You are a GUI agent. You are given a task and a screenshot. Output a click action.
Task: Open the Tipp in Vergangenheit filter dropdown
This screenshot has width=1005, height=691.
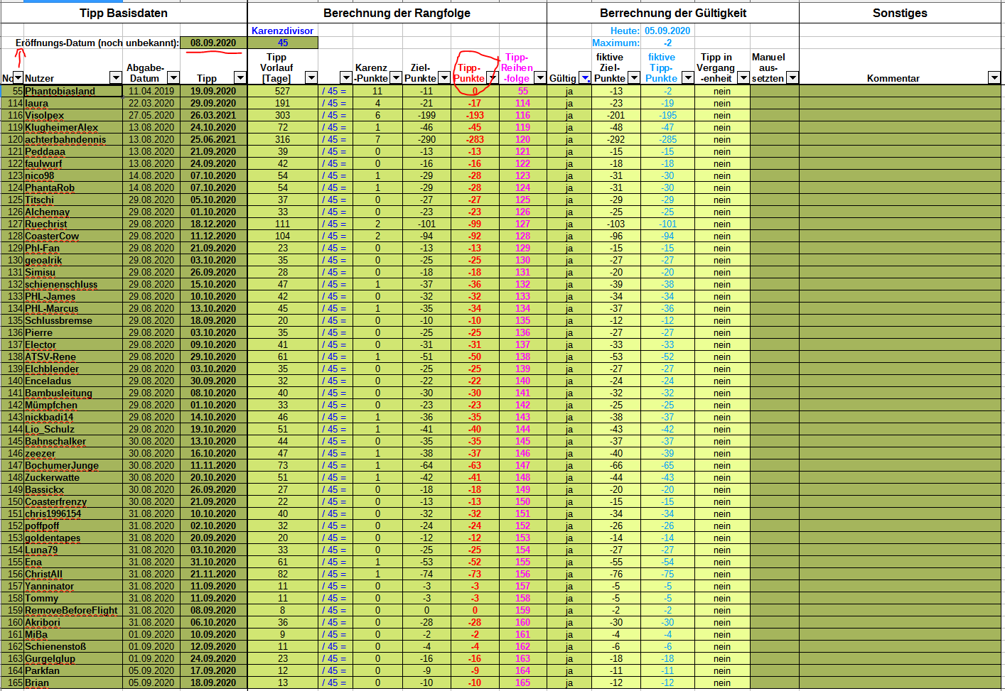point(743,77)
